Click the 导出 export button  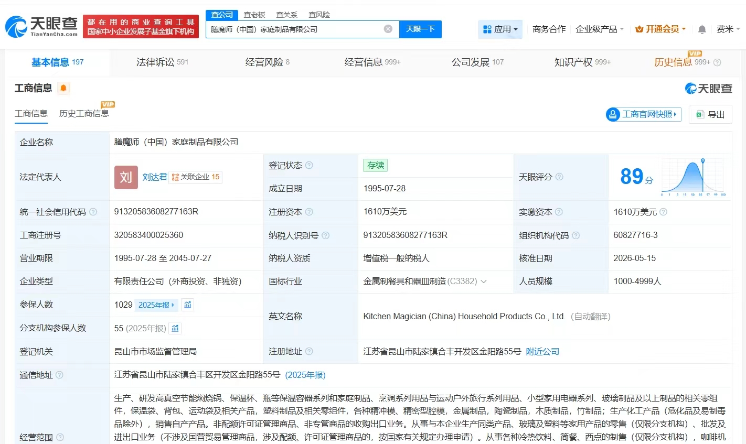tap(710, 114)
